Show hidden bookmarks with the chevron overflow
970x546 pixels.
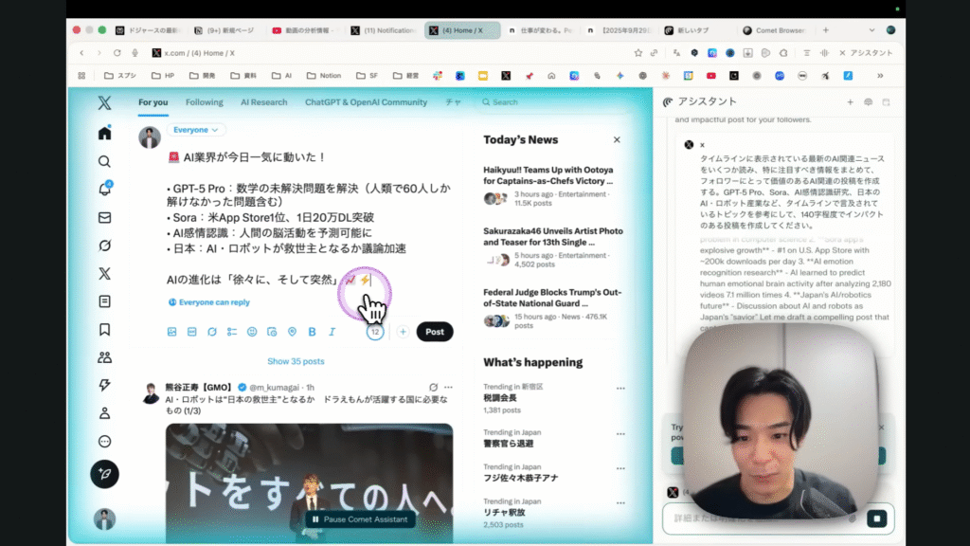click(x=880, y=75)
